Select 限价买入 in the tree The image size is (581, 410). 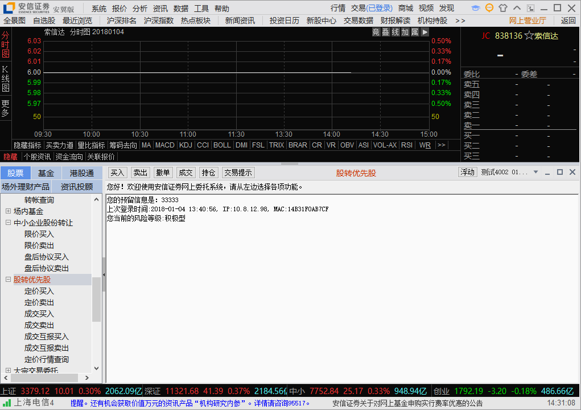point(39,234)
